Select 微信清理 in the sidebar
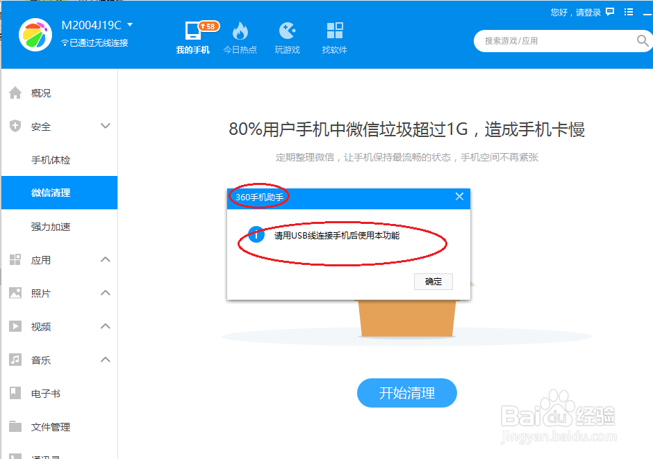 59,193
